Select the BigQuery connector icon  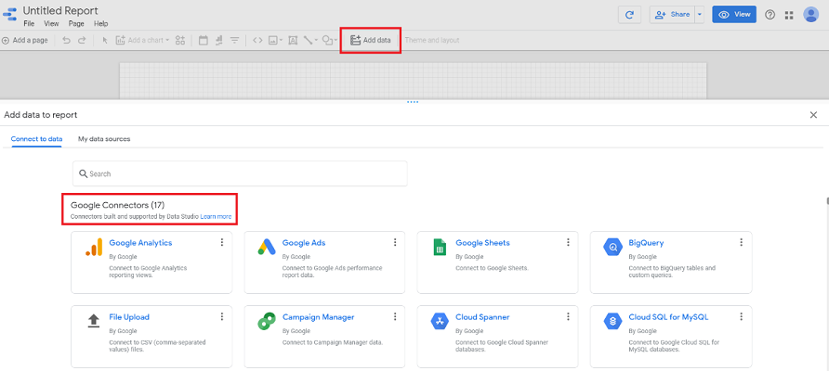[613, 247]
